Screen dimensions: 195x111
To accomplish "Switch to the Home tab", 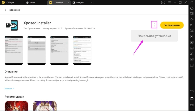I will coord(31,3).
